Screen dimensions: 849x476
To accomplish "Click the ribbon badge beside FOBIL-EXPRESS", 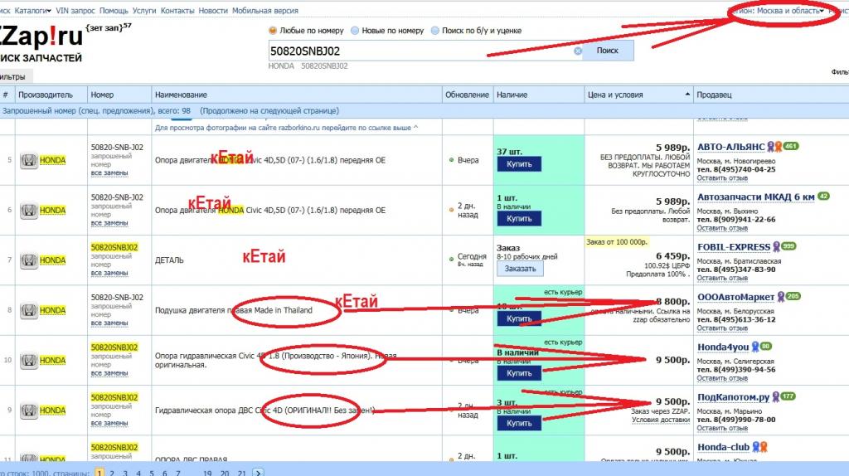I will pyautogui.click(x=777, y=246).
